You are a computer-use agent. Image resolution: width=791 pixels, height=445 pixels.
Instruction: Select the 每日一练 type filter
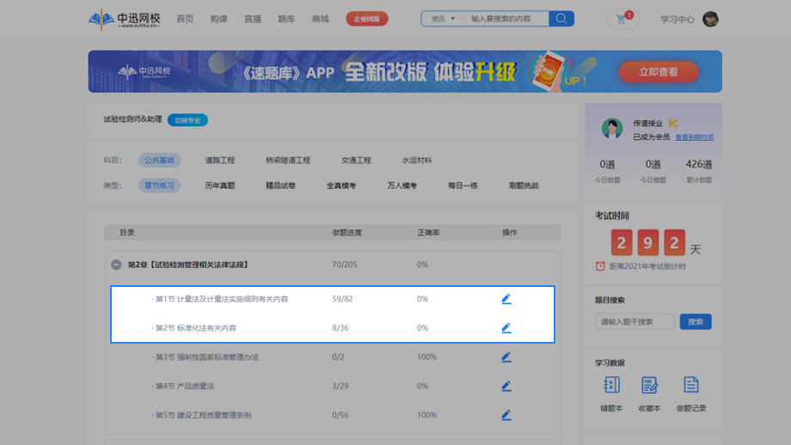pyautogui.click(x=463, y=186)
